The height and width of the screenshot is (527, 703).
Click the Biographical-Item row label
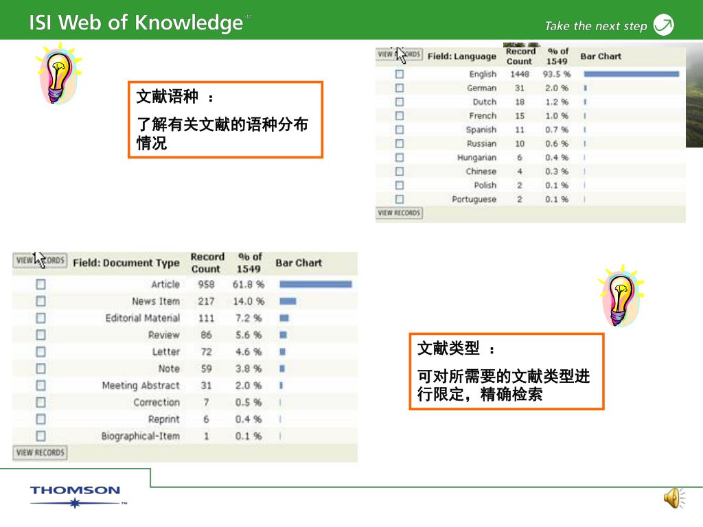(x=140, y=436)
